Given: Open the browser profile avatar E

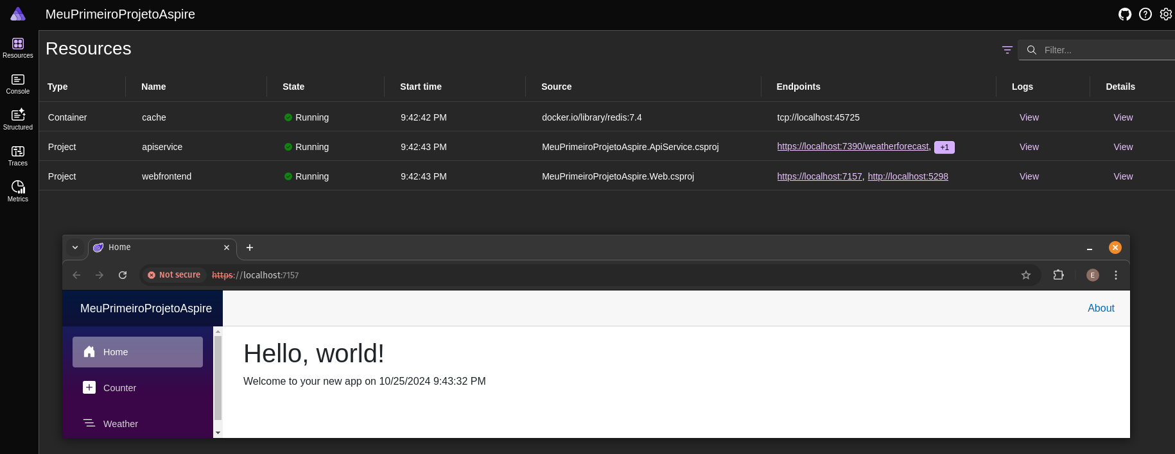Looking at the screenshot, I should pyautogui.click(x=1093, y=275).
